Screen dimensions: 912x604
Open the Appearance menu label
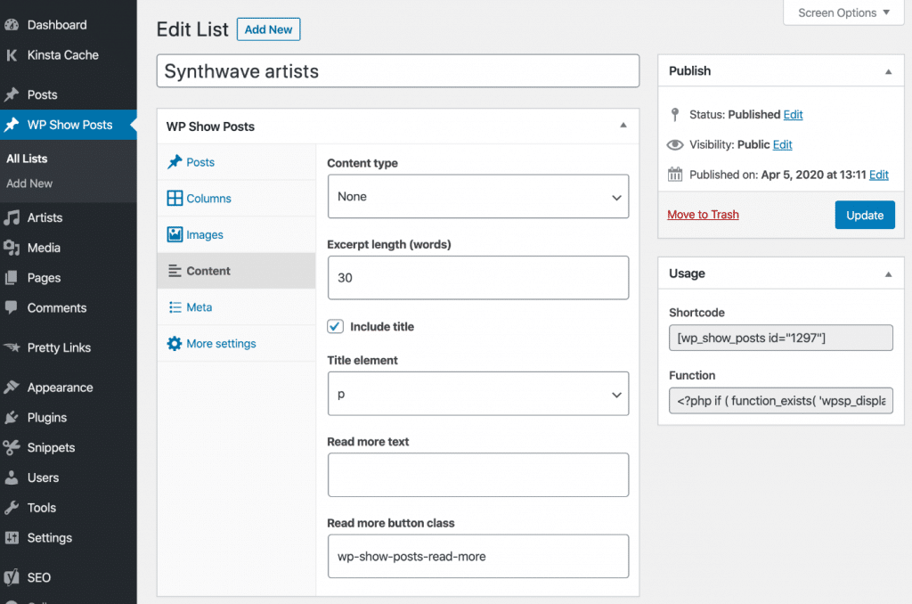(60, 388)
